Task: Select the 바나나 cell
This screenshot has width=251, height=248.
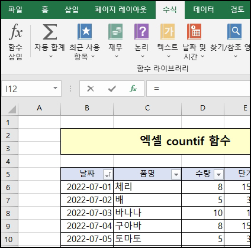Action: (x=147, y=213)
